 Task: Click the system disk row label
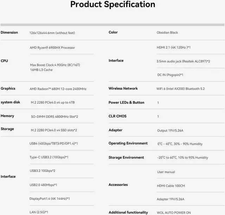click(x=11, y=102)
